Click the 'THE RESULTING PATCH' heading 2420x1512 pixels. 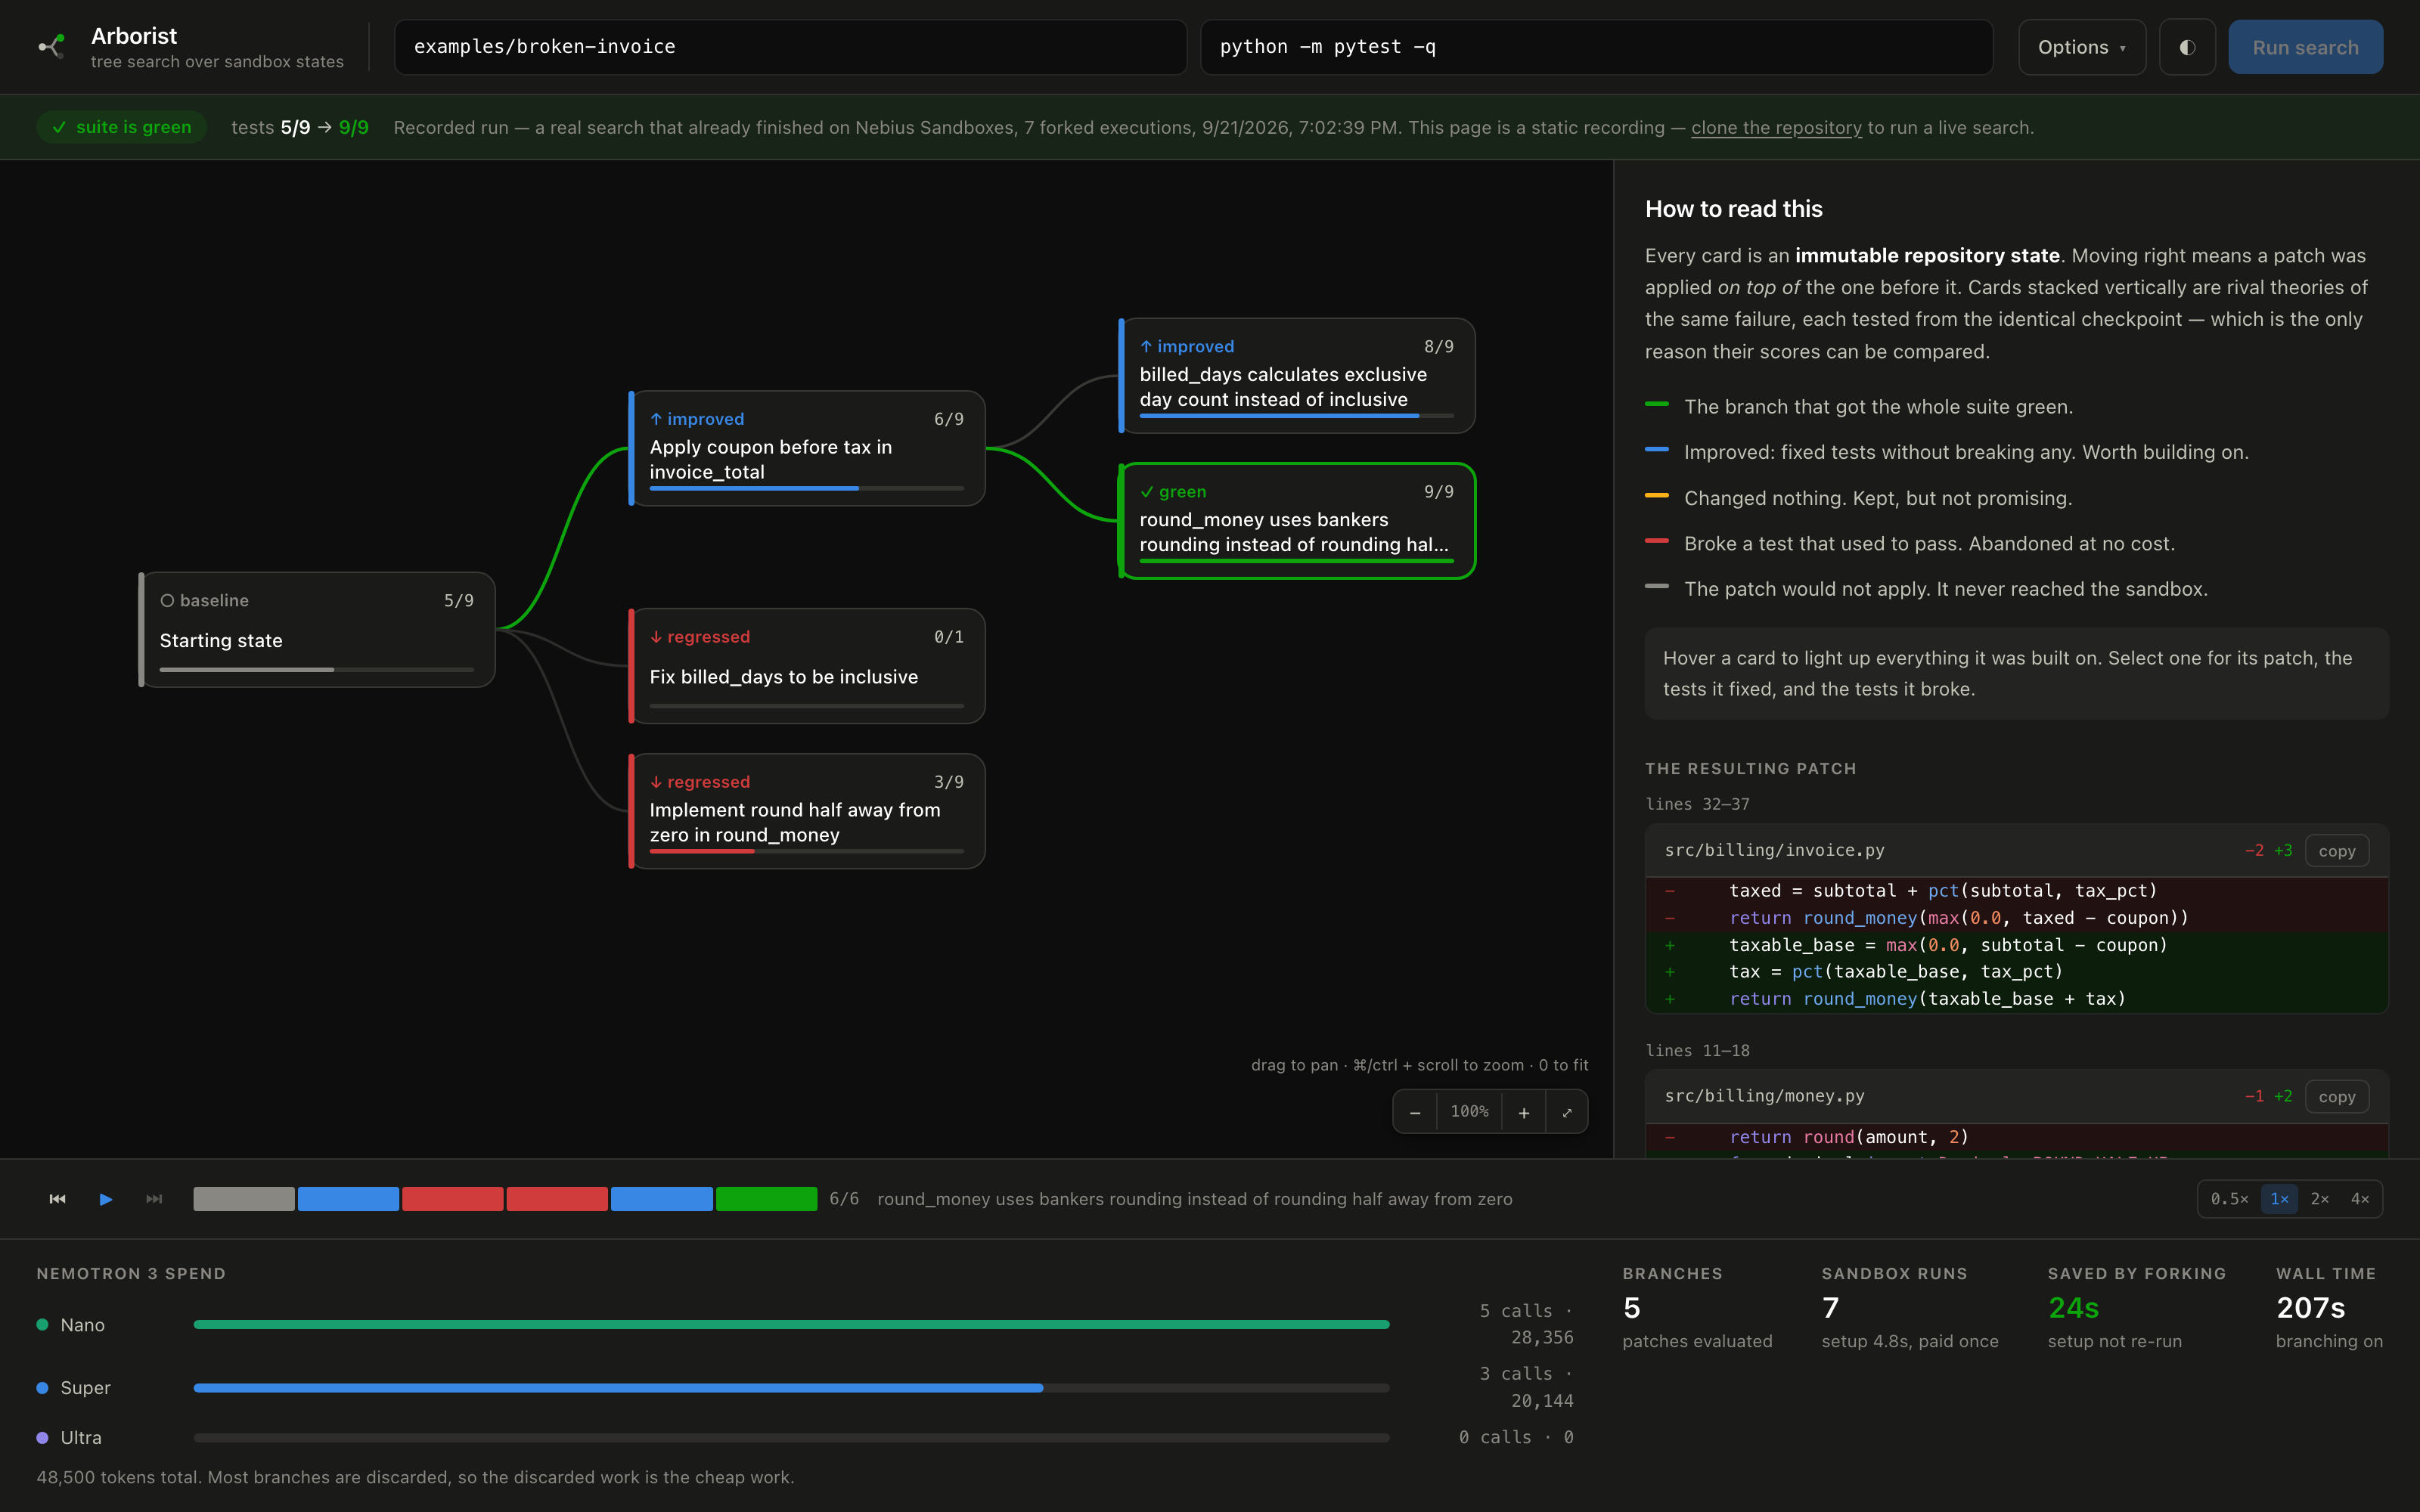pyautogui.click(x=1751, y=768)
